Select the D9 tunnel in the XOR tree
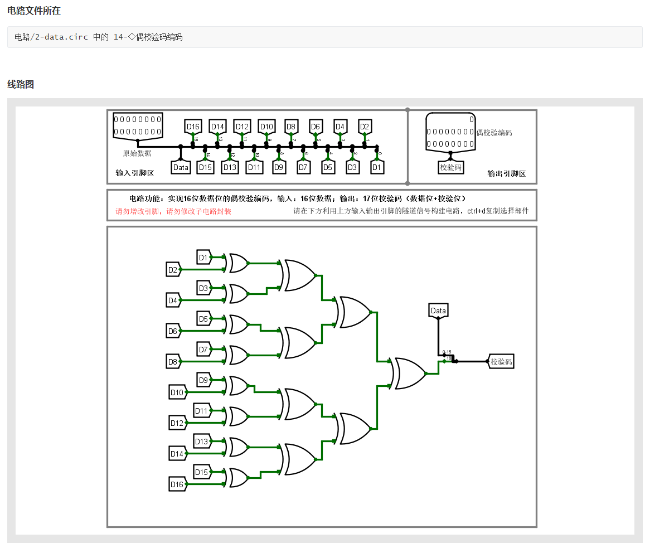The image size is (645, 548). 204,380
